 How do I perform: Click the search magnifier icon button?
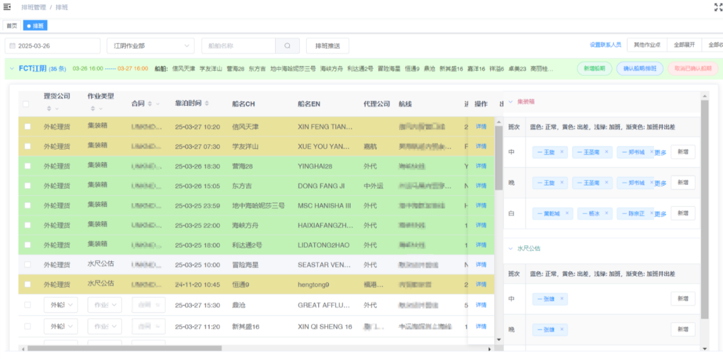tap(287, 46)
